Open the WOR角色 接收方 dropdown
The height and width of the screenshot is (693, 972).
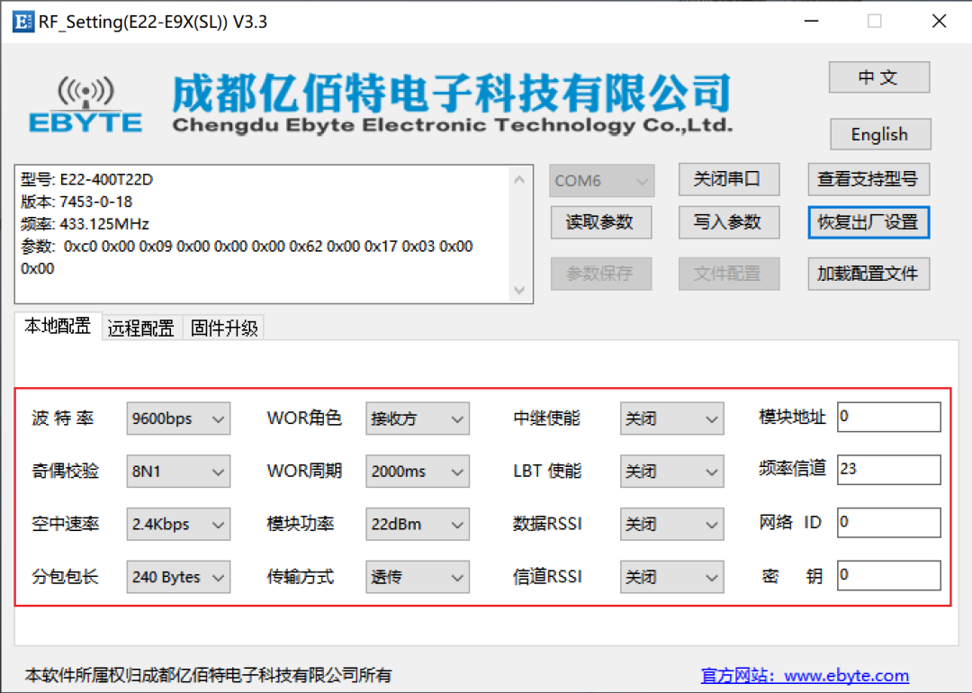pyautogui.click(x=418, y=418)
